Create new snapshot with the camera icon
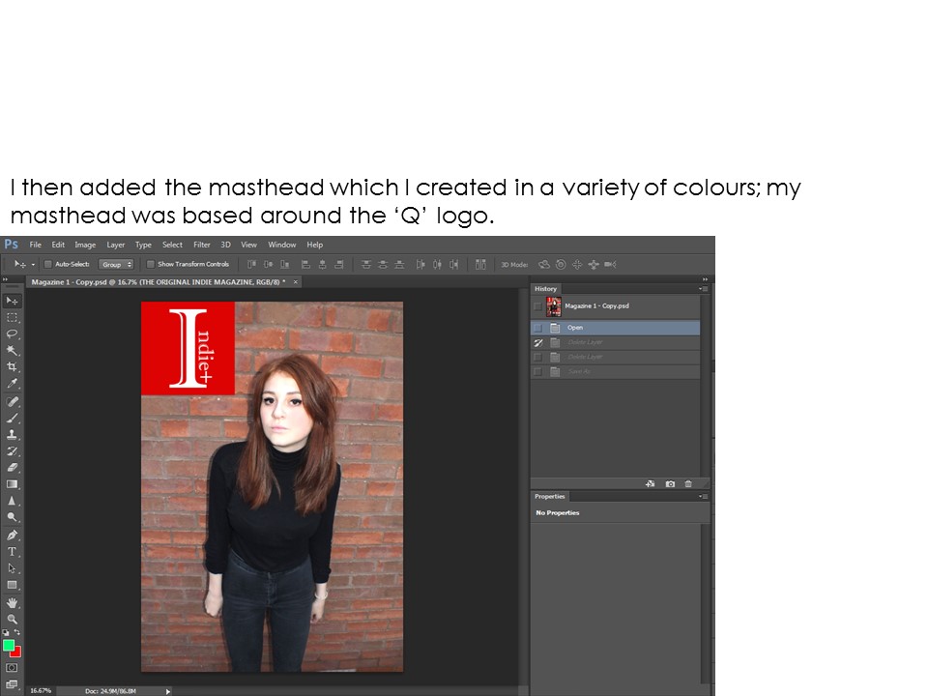Viewport: 928px width, 696px height. [x=670, y=484]
